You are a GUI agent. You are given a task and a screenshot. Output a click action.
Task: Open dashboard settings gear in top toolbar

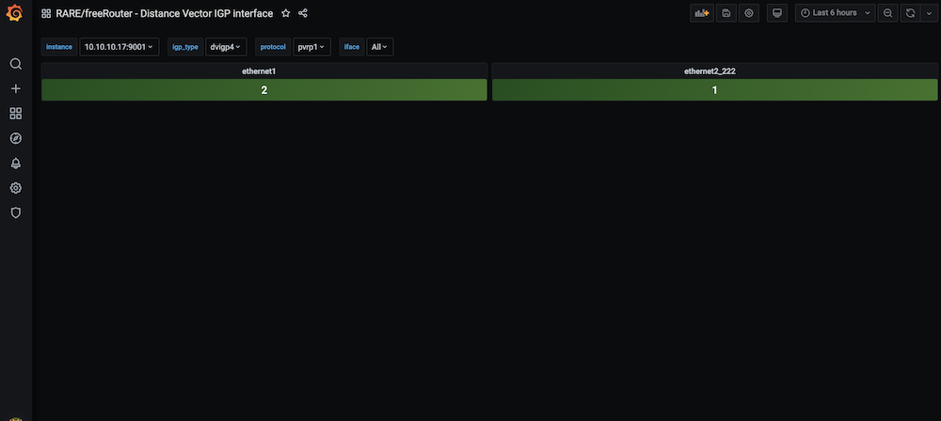pyautogui.click(x=749, y=13)
